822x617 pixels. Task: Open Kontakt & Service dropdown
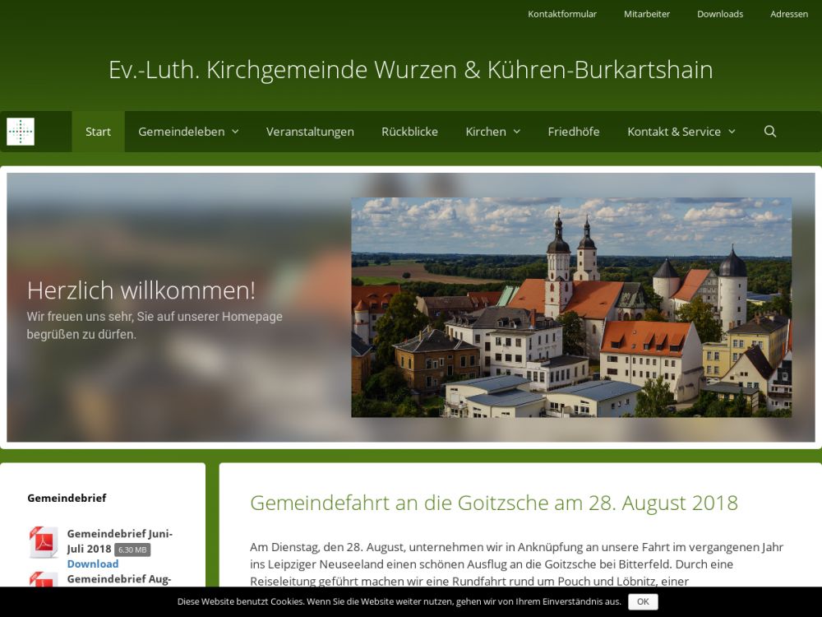[x=681, y=132]
